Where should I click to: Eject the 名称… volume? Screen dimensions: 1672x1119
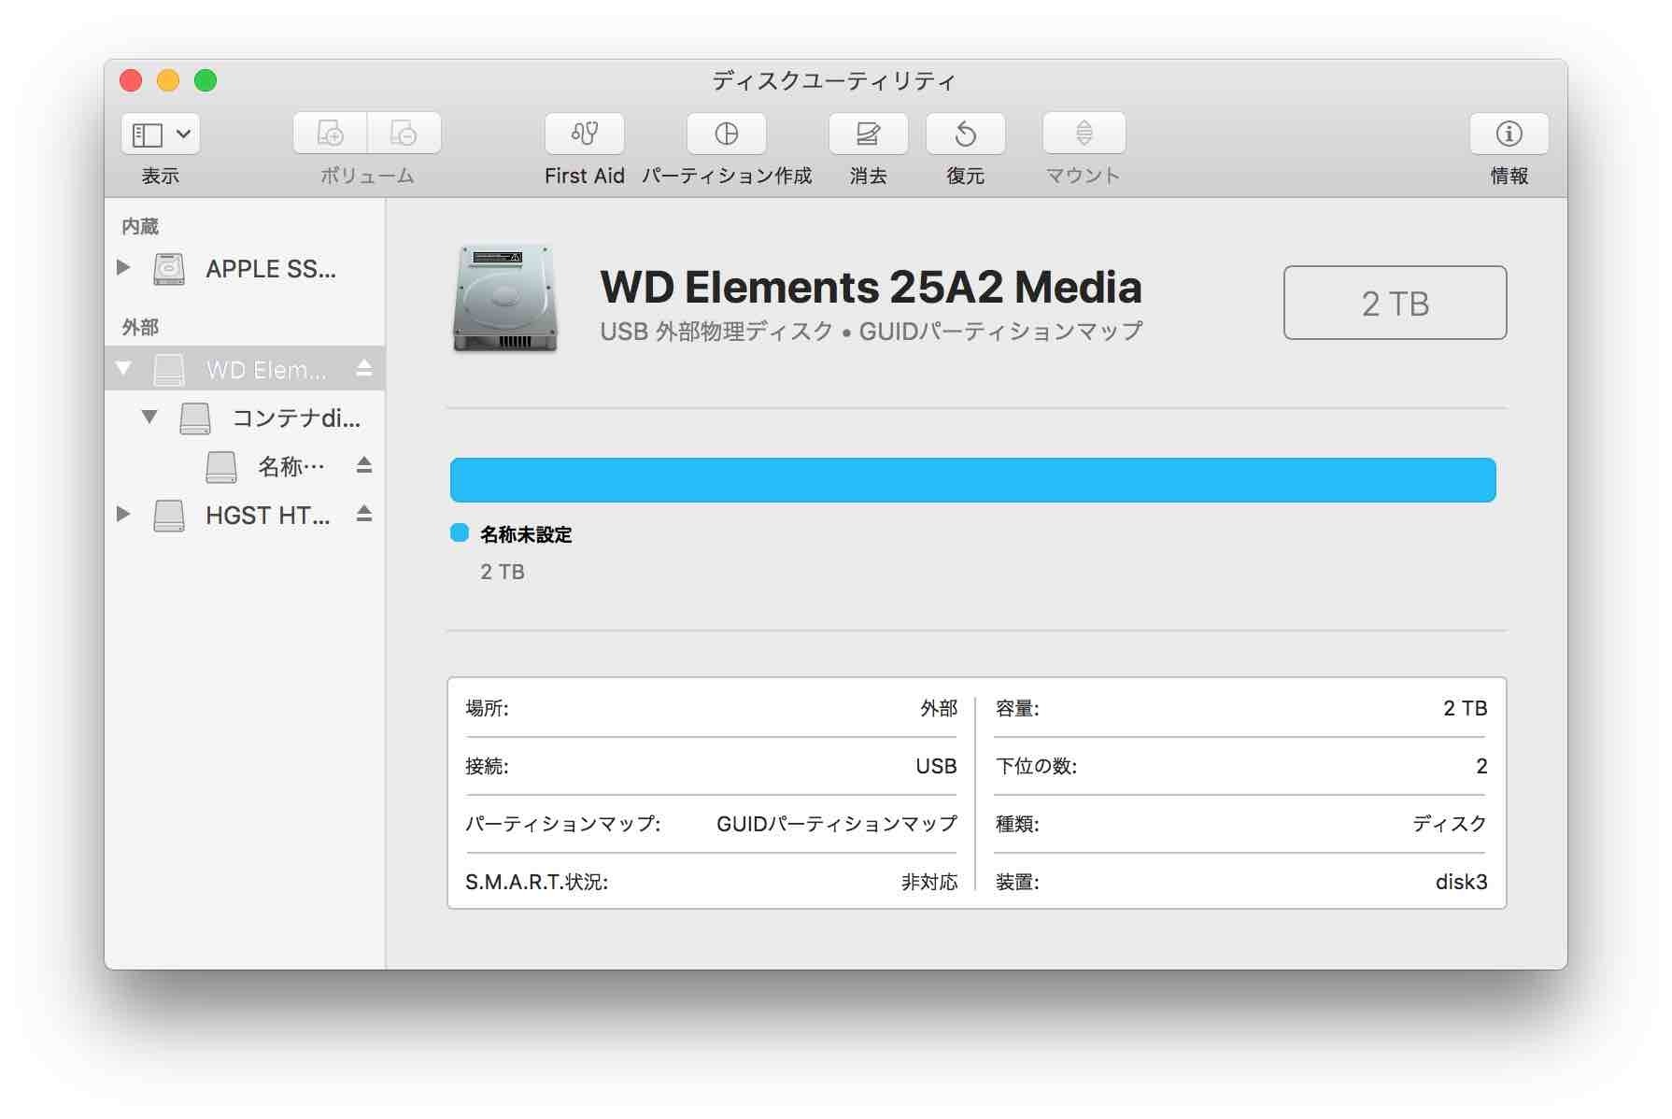(x=364, y=466)
